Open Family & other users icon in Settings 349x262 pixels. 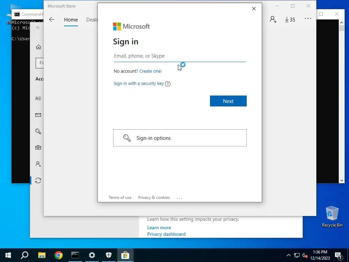[38, 164]
